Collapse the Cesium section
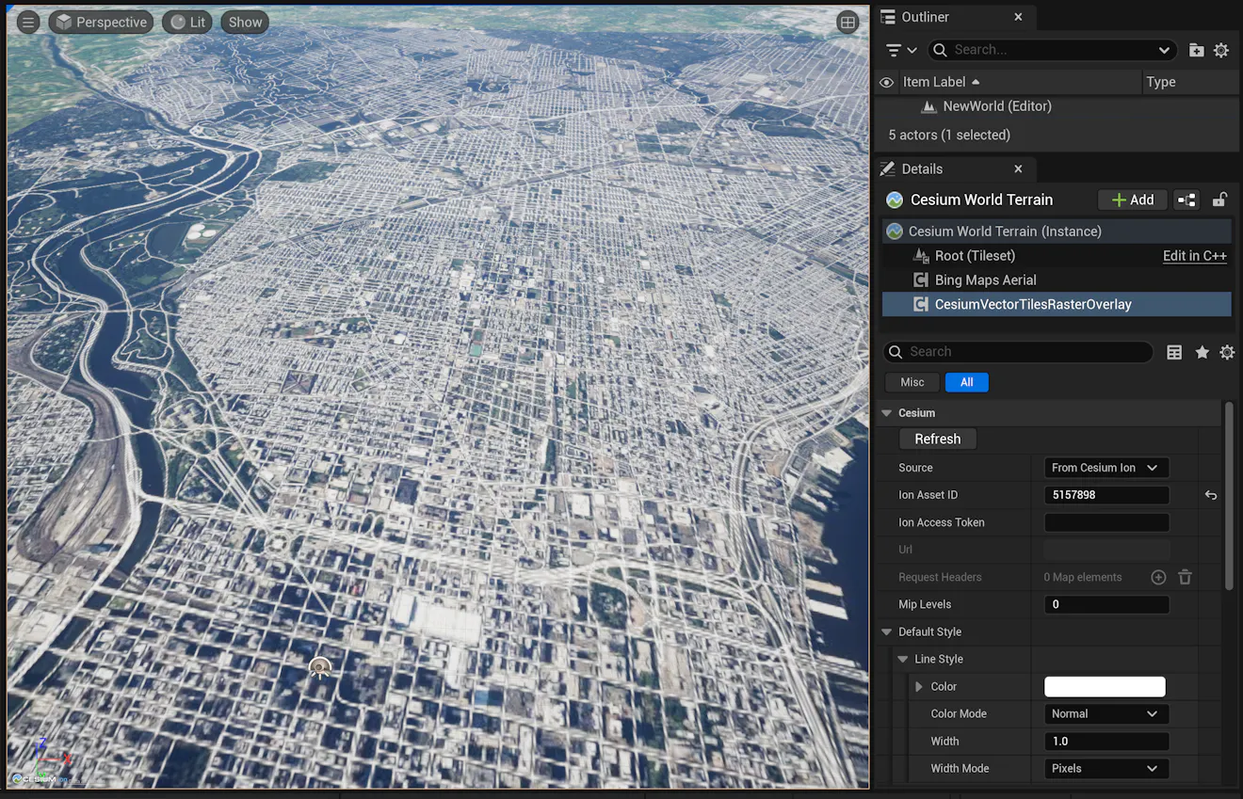Image resolution: width=1243 pixels, height=799 pixels. coord(886,413)
